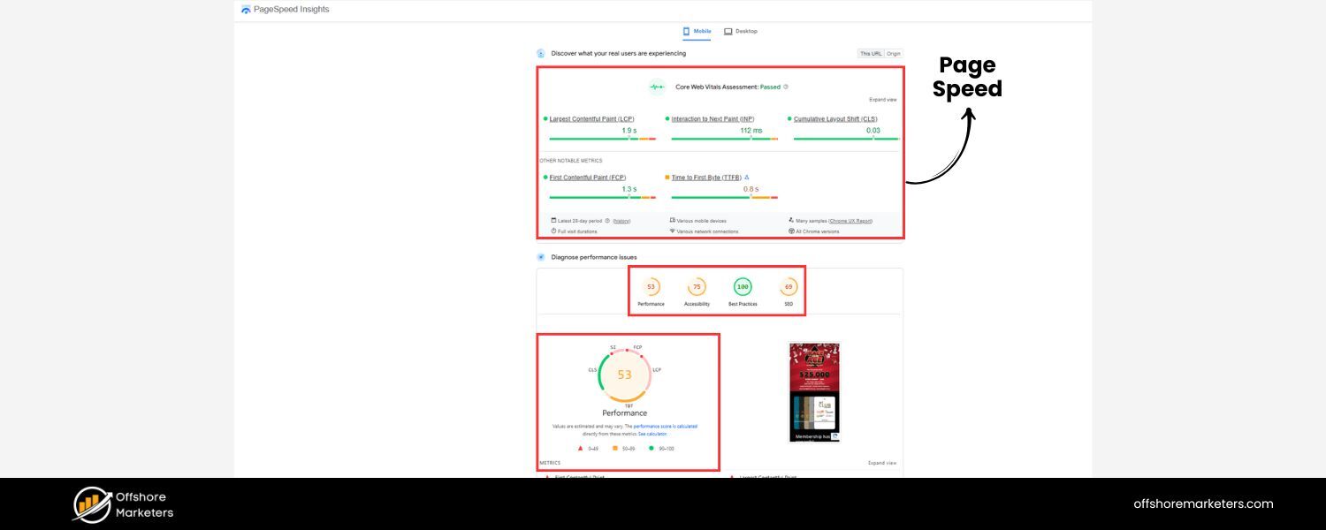Click the See calculator link
This screenshot has height=530, width=1326.
(x=652, y=435)
